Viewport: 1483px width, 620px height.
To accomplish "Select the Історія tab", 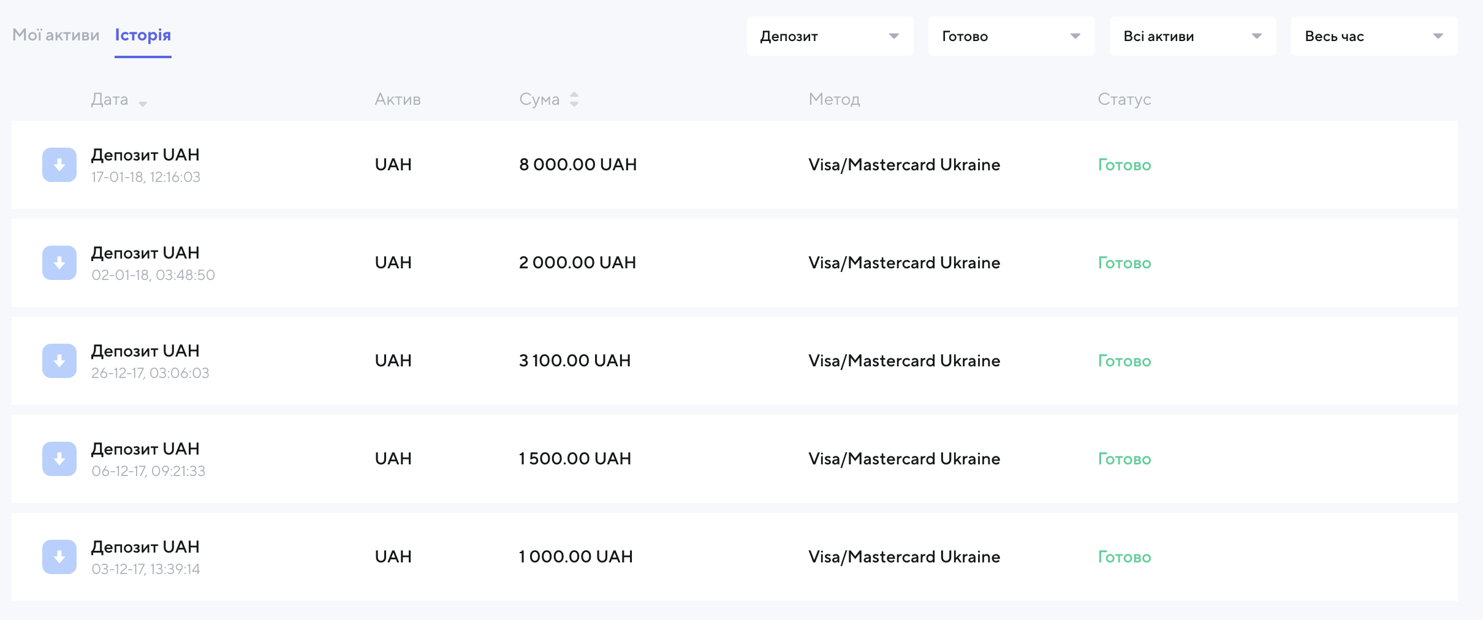I will (143, 35).
